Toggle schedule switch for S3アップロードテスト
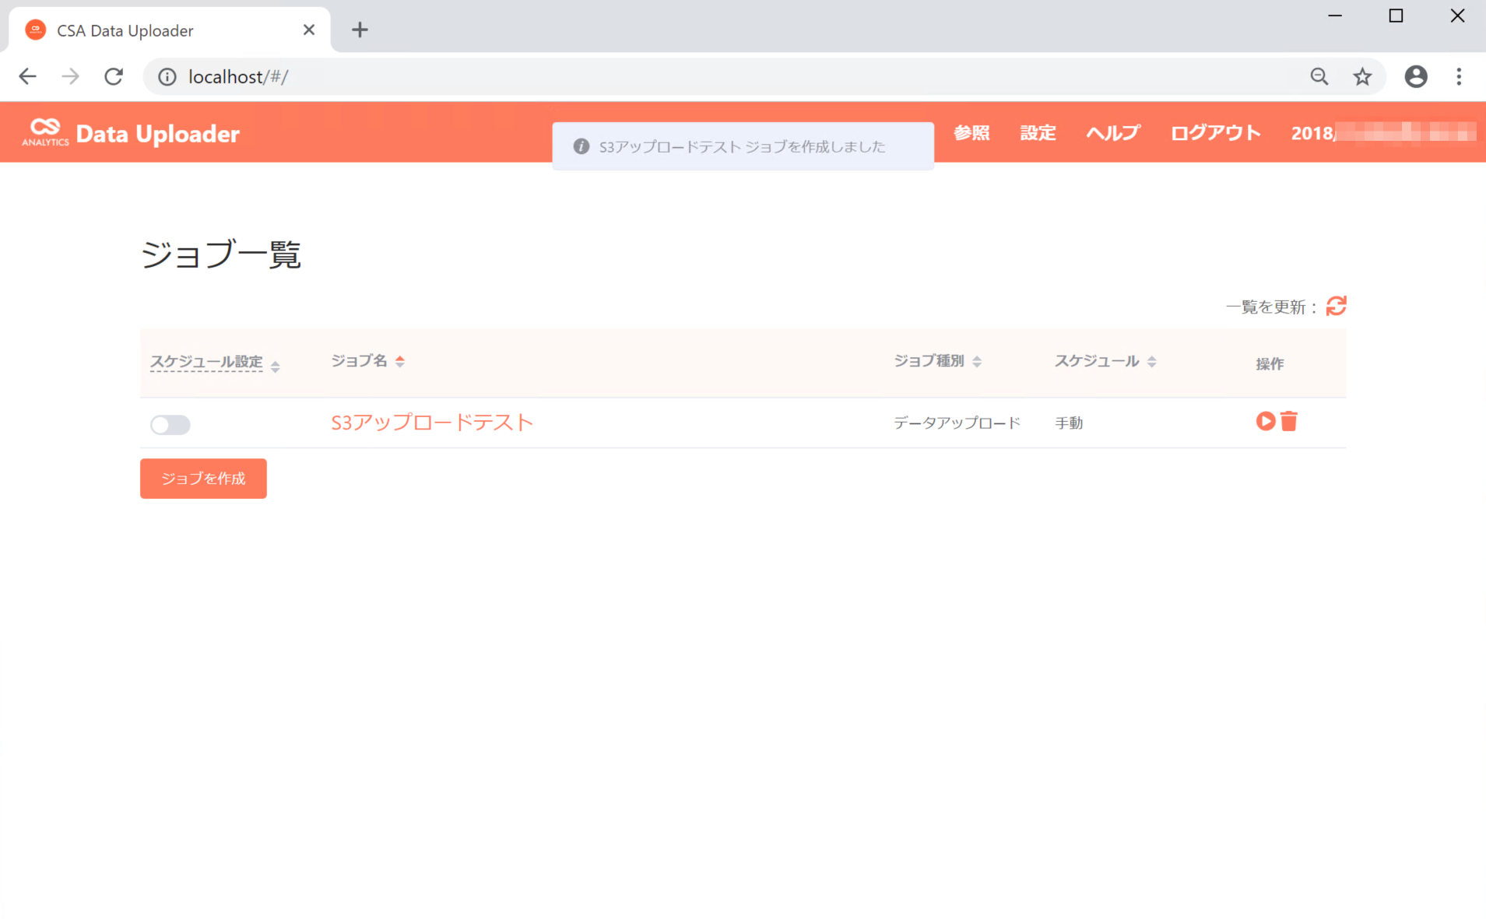The height and width of the screenshot is (919, 1486). (170, 424)
